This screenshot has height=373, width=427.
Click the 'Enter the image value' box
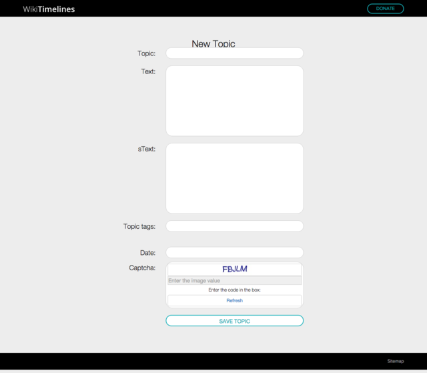click(x=234, y=281)
